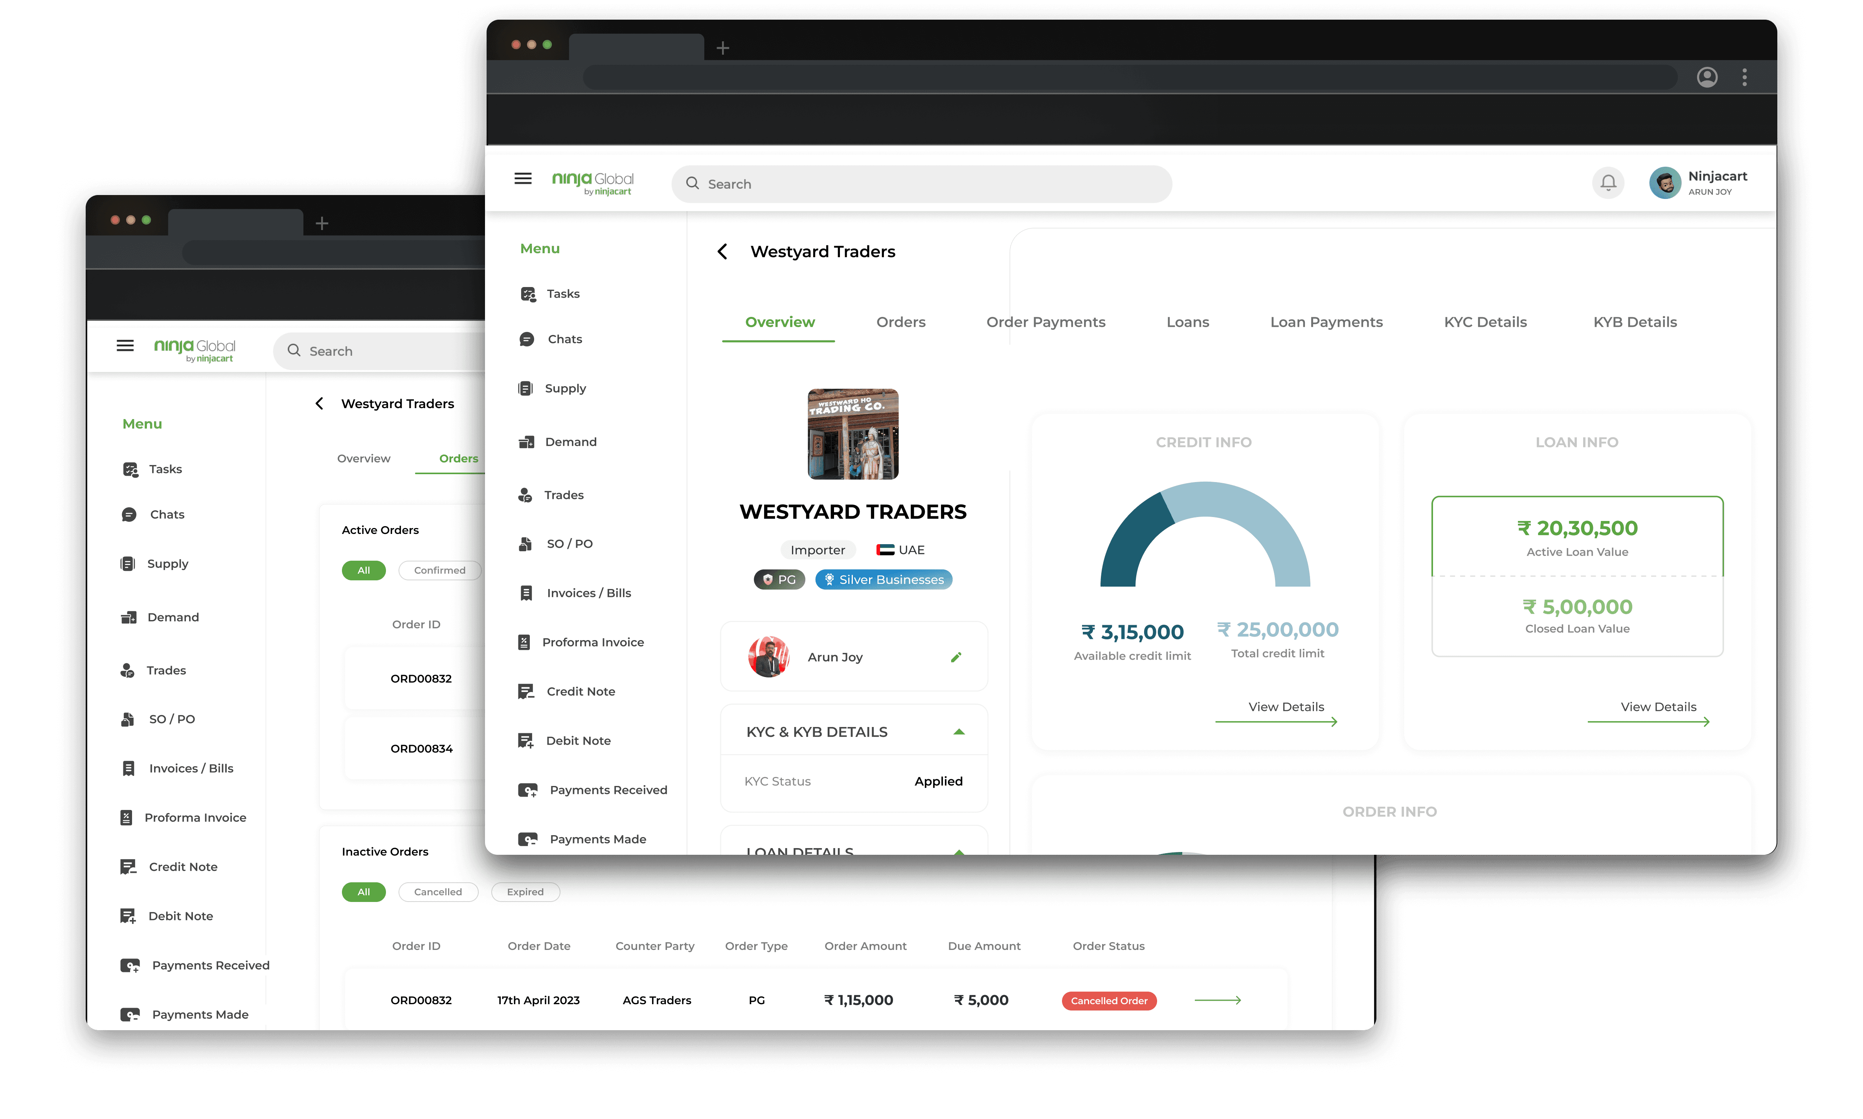1863x1119 pixels.
Task: Collapse the KYC & KYB DETAILS section
Action: [959, 731]
